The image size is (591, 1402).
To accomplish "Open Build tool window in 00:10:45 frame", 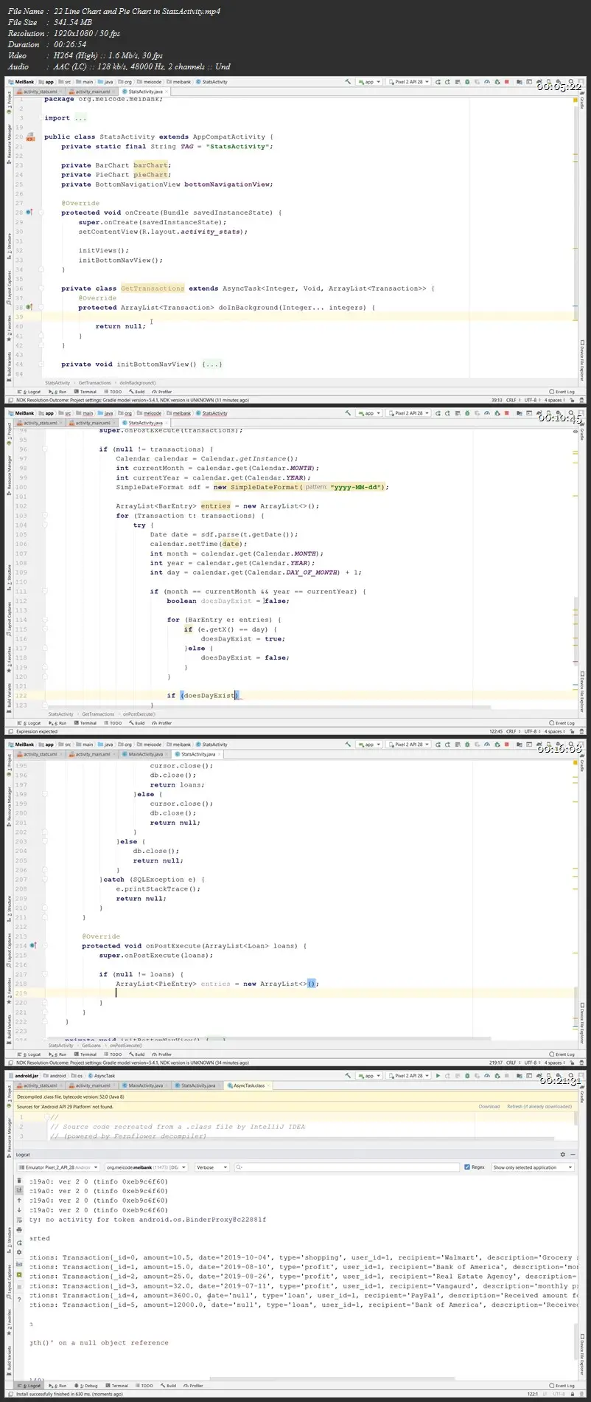I will (x=136, y=723).
